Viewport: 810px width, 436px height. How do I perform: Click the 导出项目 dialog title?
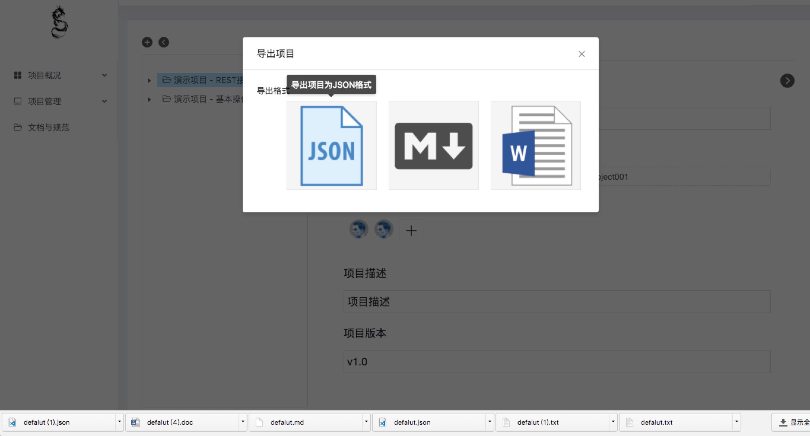tap(275, 54)
